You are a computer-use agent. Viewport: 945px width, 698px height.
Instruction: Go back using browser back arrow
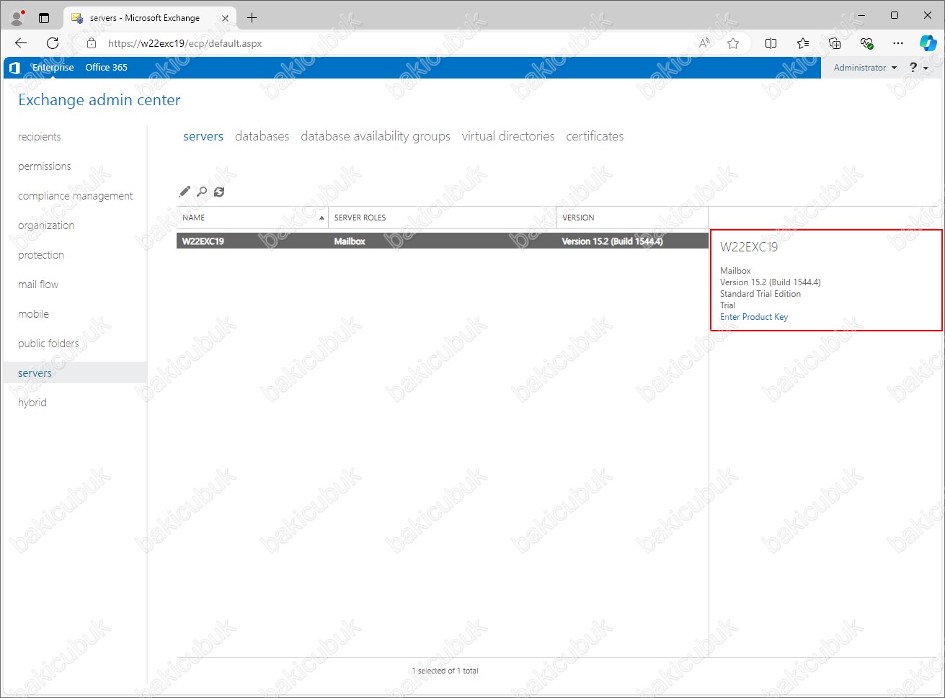pos(21,43)
